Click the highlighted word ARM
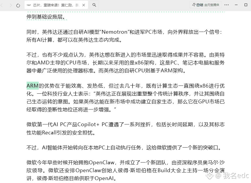The width and height of the screenshot is (251, 183). (x=33, y=86)
